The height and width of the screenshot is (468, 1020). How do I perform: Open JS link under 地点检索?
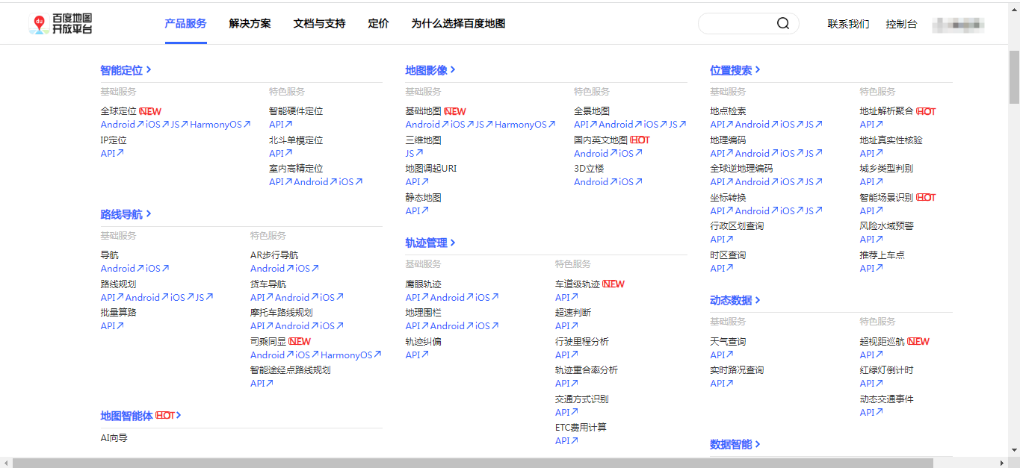coord(814,125)
